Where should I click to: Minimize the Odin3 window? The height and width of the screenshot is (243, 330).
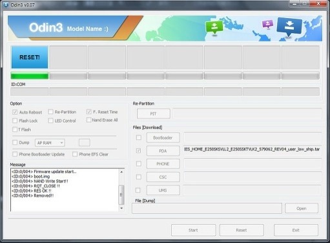point(294,4)
